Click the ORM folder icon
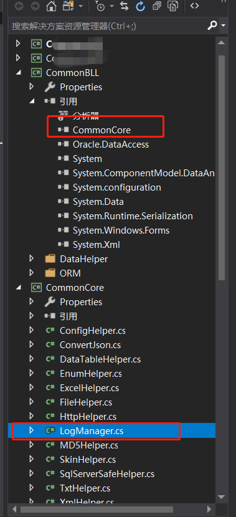 pyautogui.click(x=50, y=273)
